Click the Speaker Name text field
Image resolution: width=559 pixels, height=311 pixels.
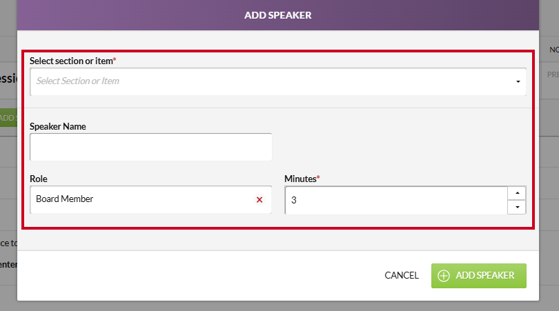point(151,147)
